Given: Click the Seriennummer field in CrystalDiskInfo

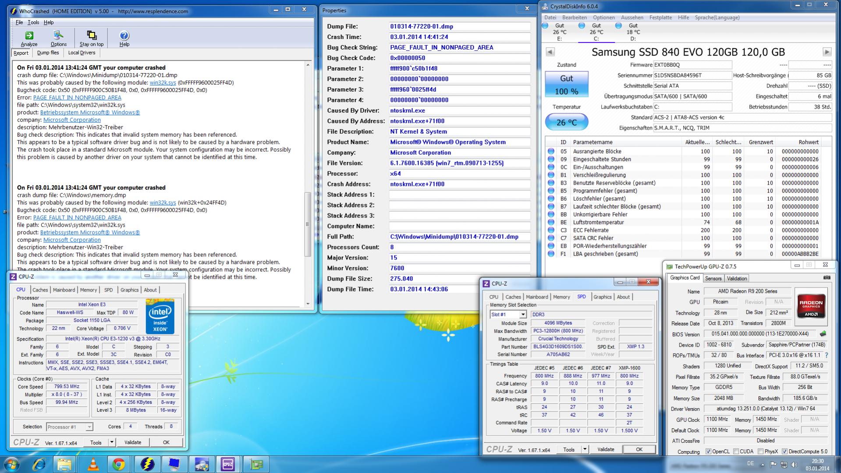Looking at the screenshot, I should tap(692, 75).
